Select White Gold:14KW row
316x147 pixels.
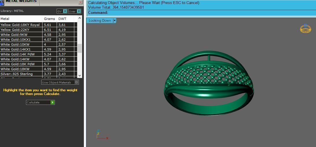38,59
